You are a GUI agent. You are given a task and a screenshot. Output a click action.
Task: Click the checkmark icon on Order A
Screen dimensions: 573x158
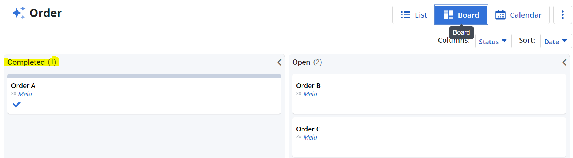(16, 105)
